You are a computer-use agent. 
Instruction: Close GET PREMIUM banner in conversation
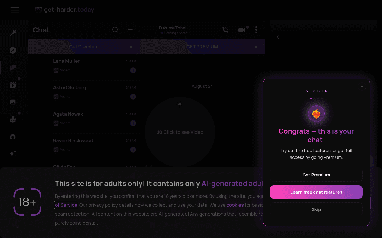[x=256, y=47]
